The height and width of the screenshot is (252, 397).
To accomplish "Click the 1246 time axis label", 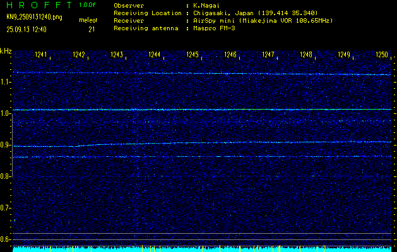I will tap(230, 54).
